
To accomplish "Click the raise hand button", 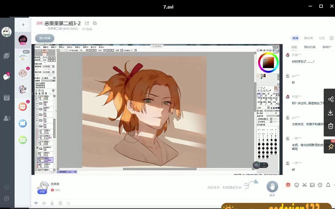I will [272, 186].
